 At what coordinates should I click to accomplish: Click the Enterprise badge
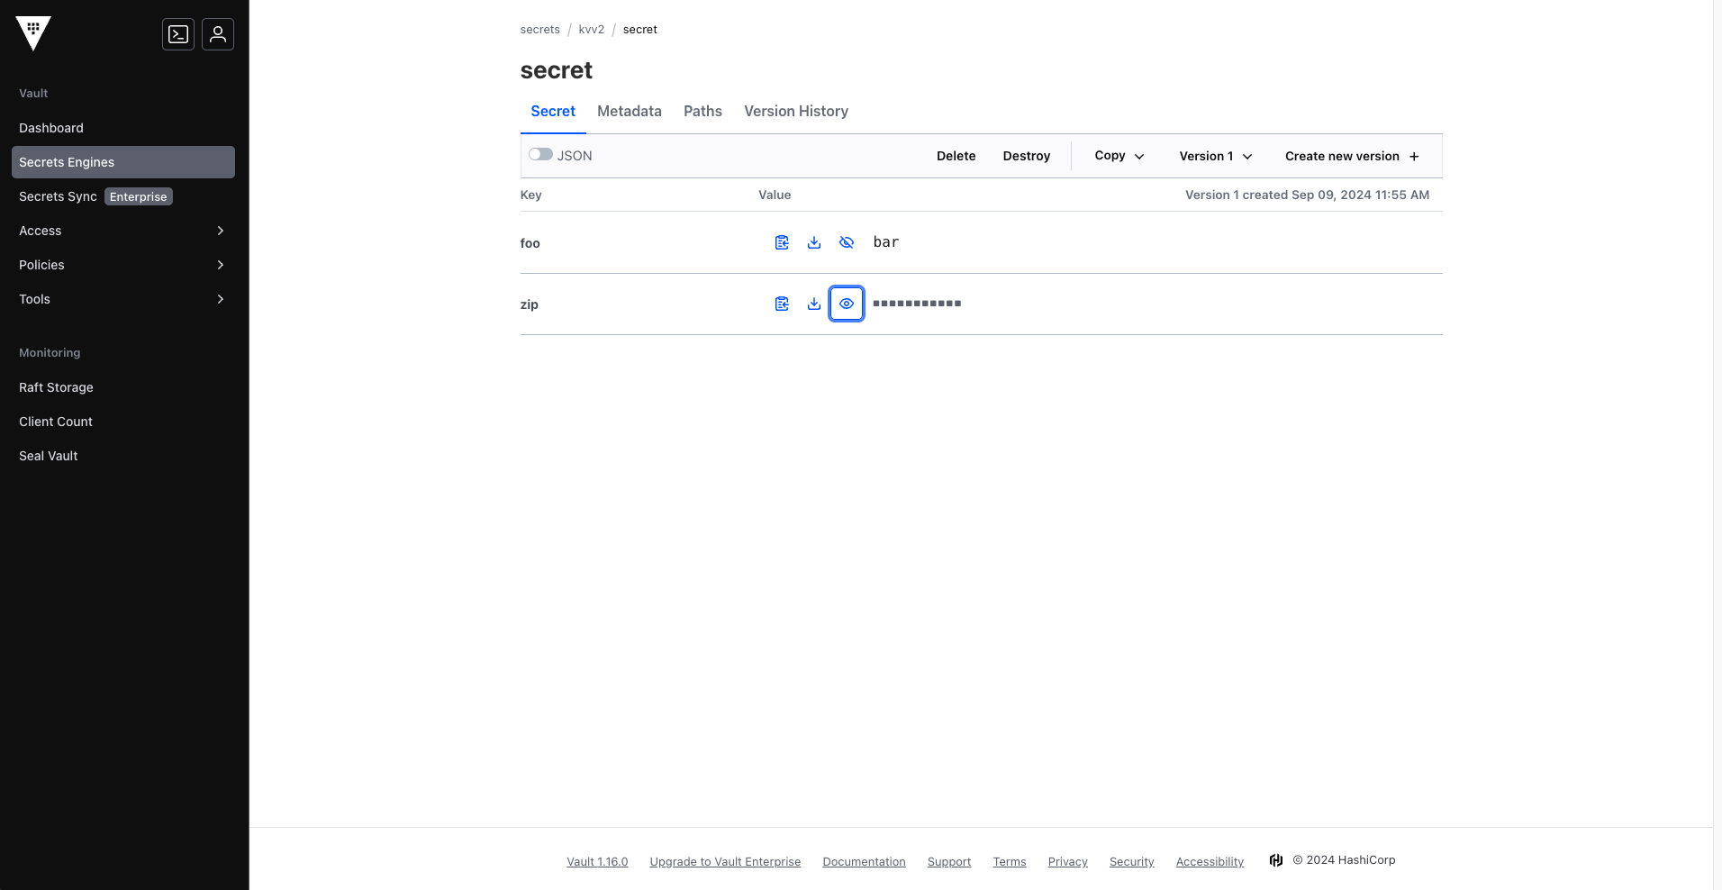pyautogui.click(x=139, y=196)
